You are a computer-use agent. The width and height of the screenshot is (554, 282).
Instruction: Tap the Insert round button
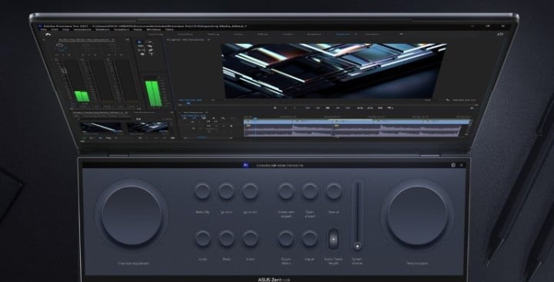[251, 238]
